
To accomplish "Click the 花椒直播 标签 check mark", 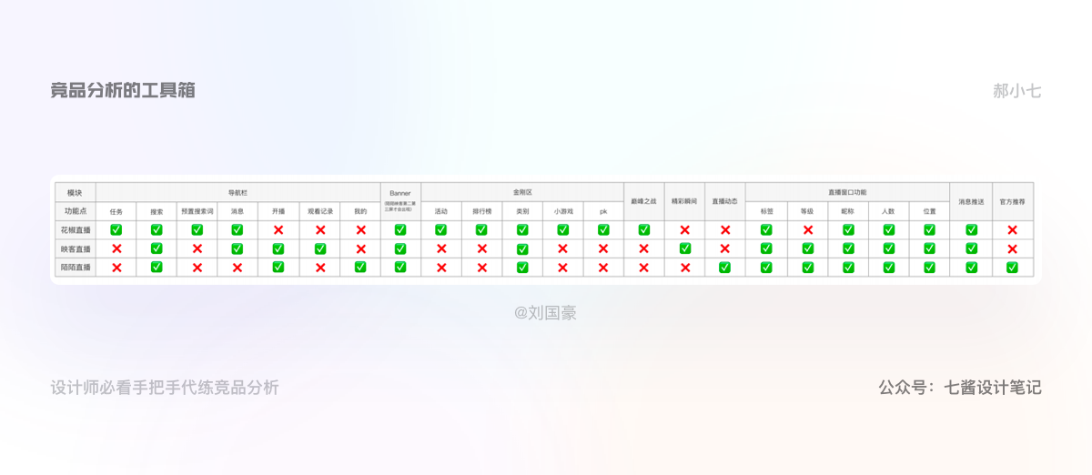I will 766,229.
